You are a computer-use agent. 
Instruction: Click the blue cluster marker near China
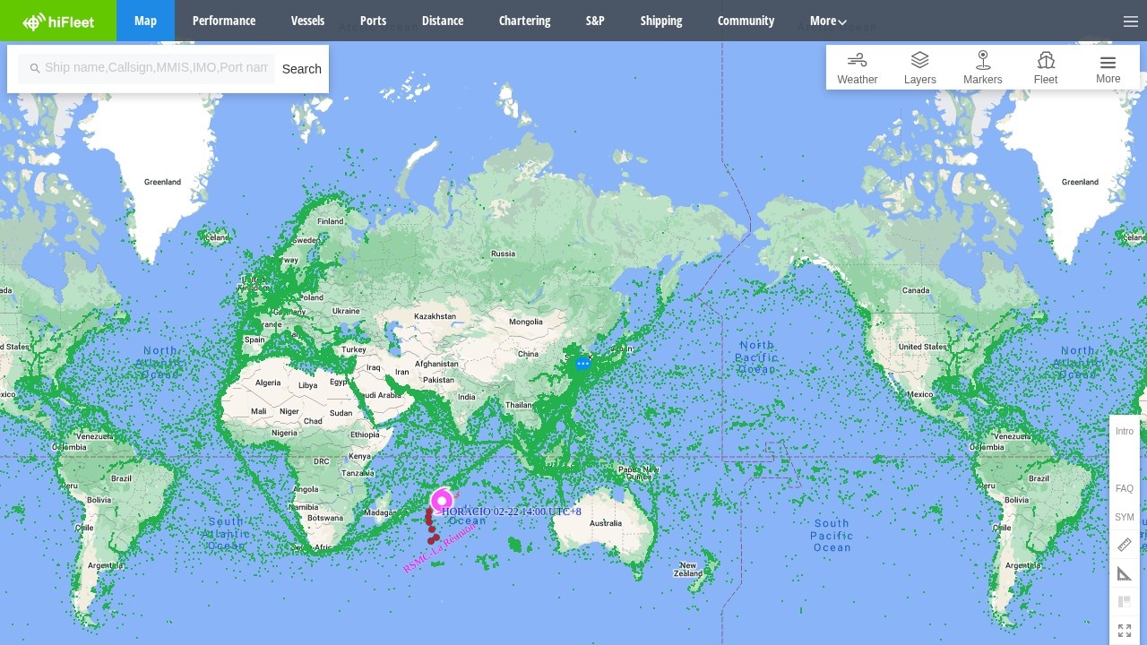583,364
